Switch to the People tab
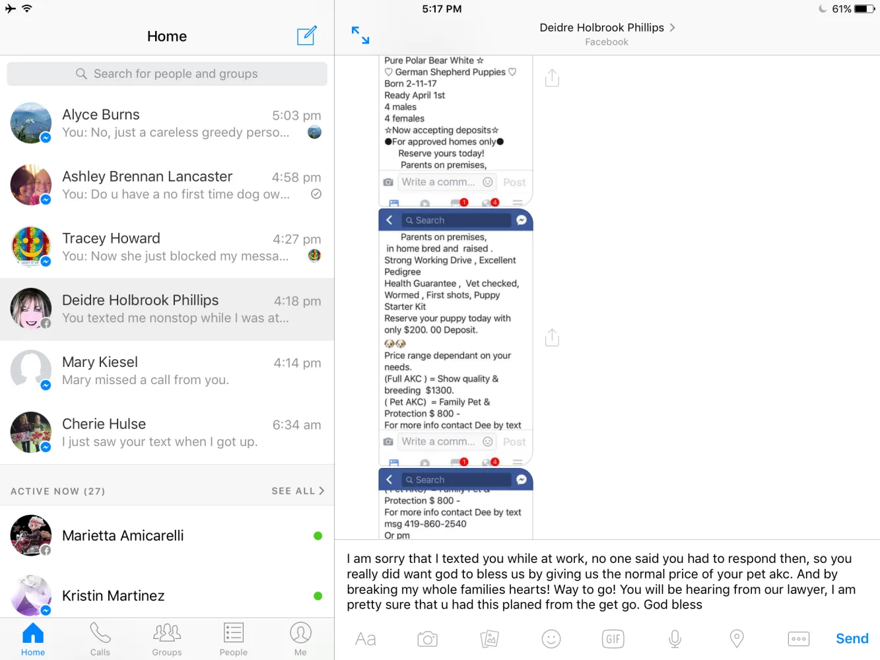The width and height of the screenshot is (880, 660). [x=234, y=640]
